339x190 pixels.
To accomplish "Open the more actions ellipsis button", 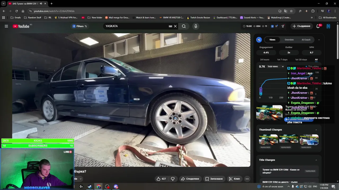I will pos(247,179).
